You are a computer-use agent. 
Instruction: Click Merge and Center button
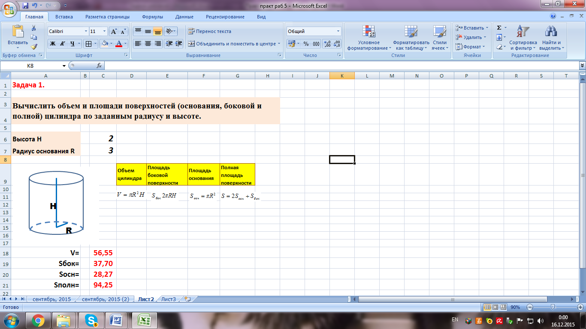point(232,44)
